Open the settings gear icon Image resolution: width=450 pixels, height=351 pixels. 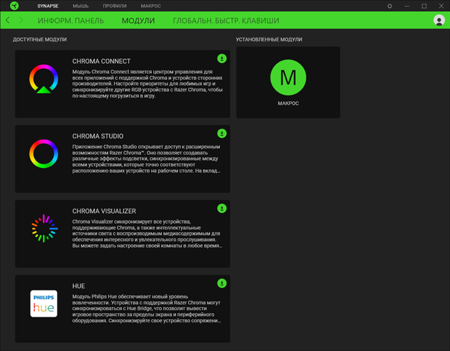389,6
